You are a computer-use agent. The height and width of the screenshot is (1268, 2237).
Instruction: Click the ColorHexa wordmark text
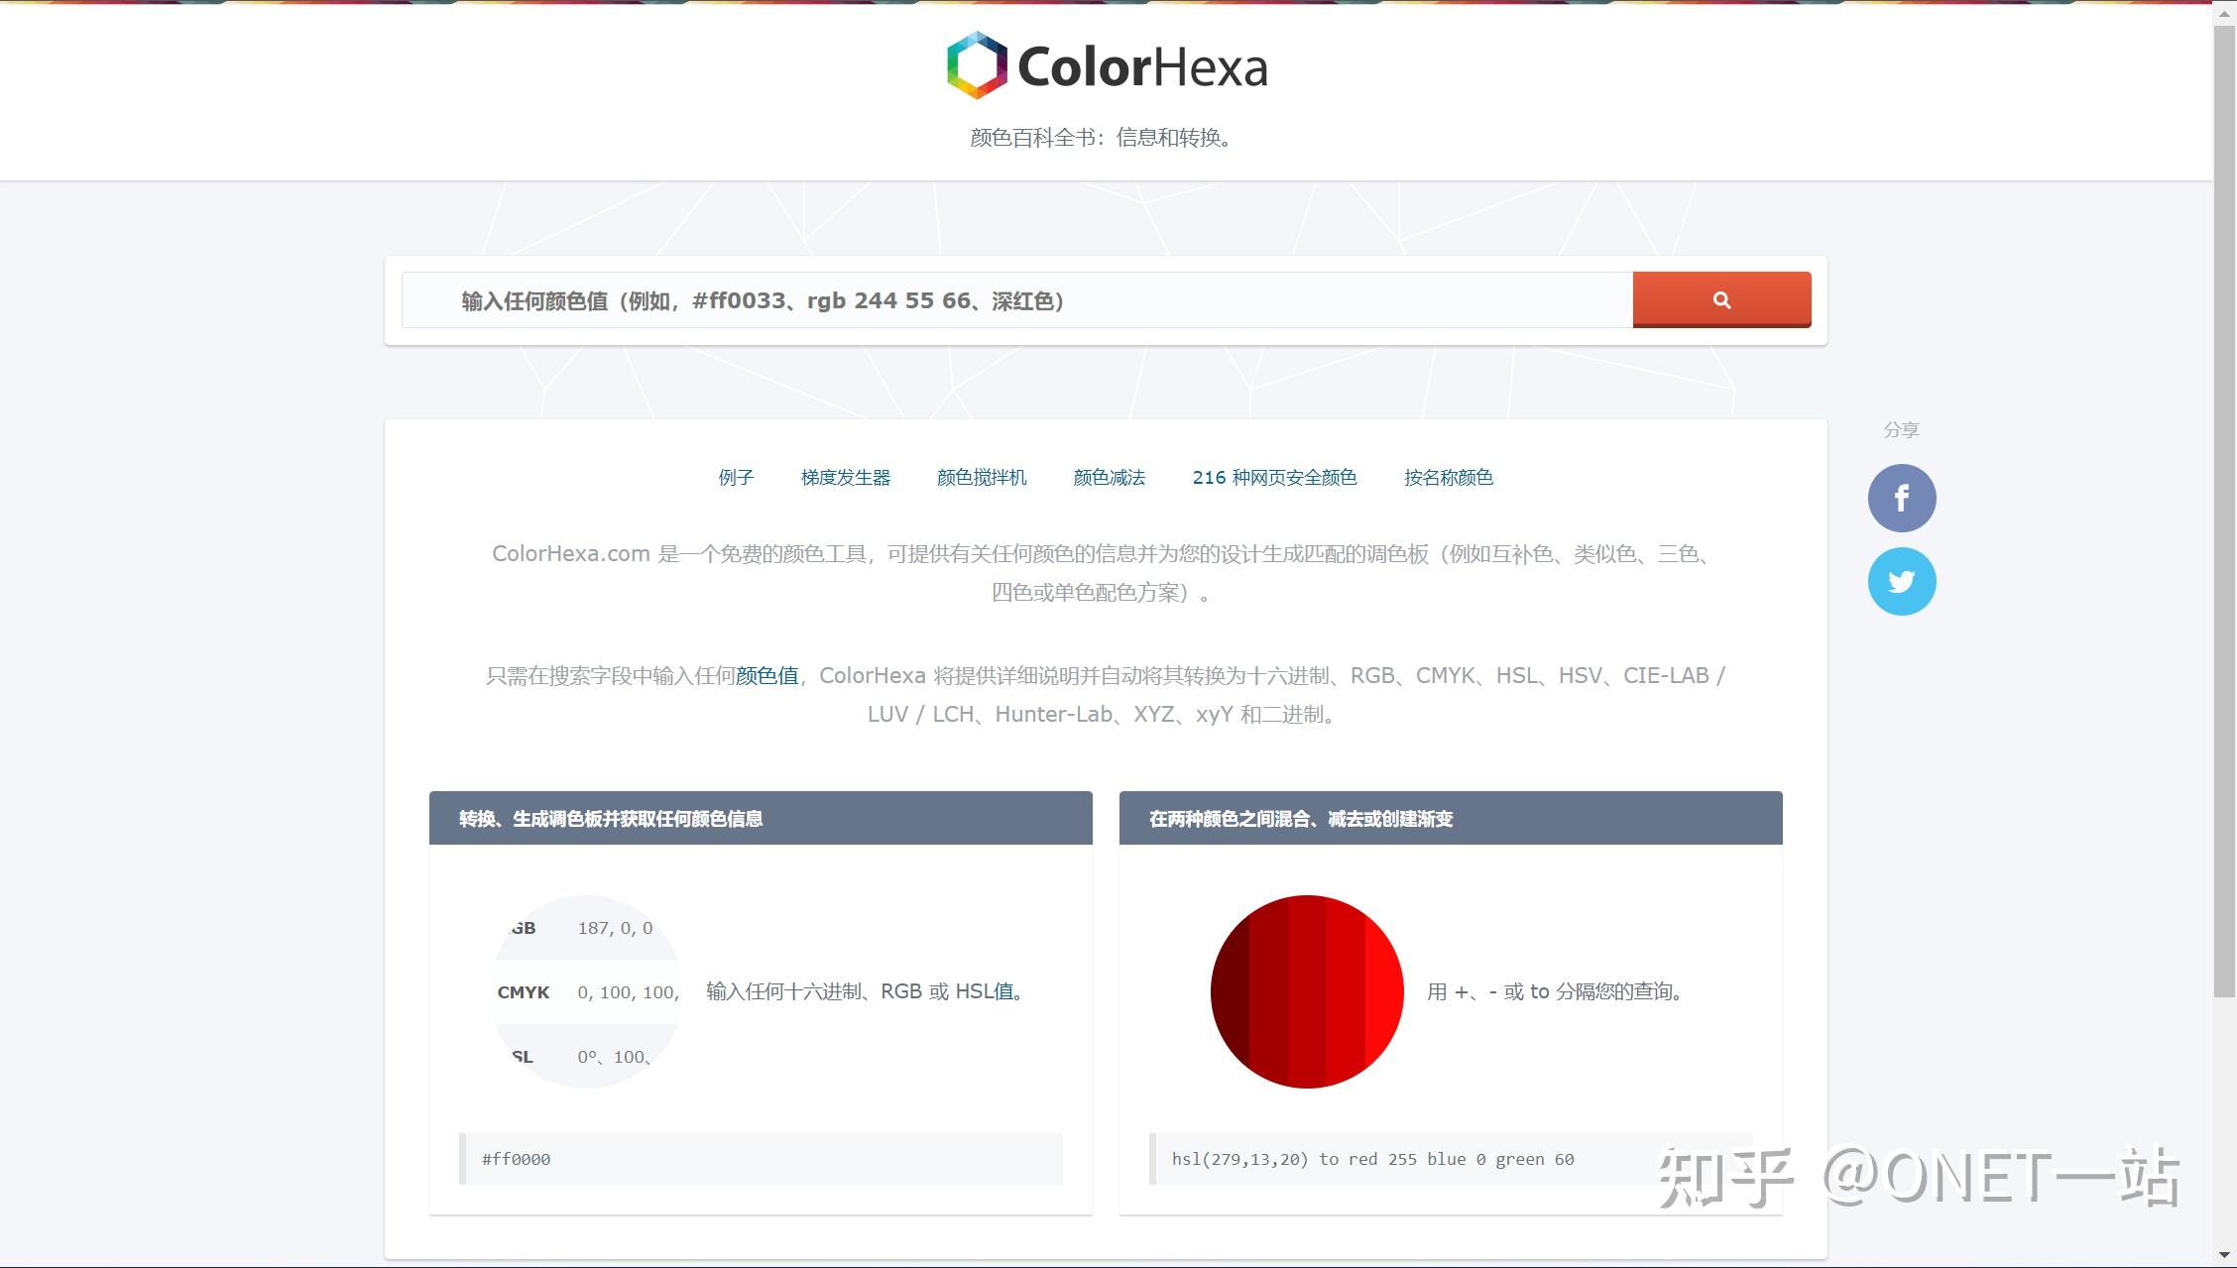tap(1143, 67)
